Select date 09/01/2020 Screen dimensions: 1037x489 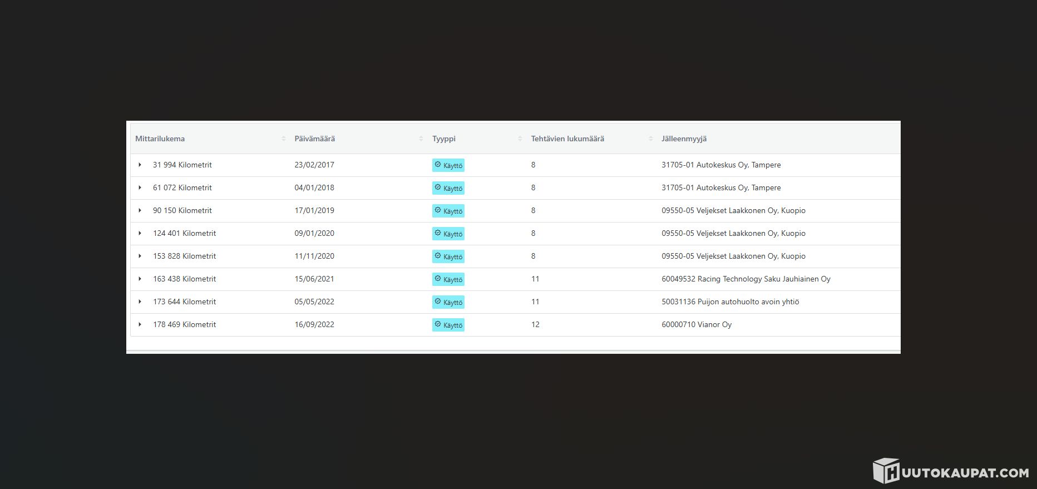click(314, 233)
